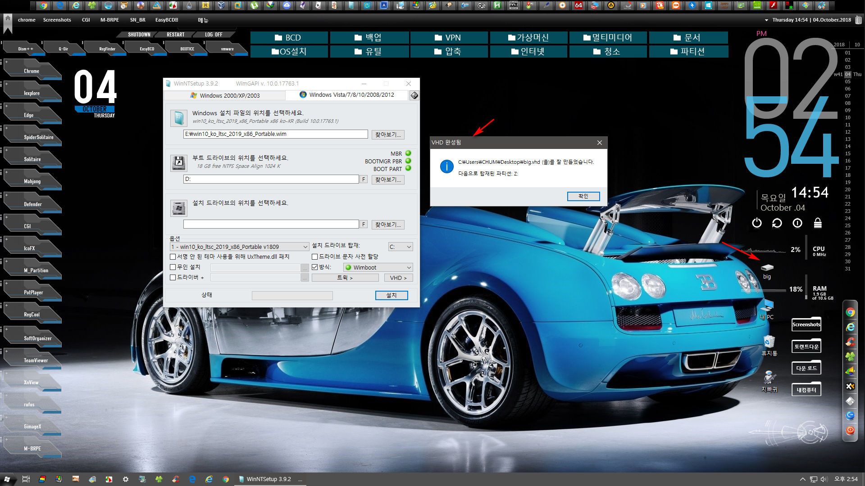The image size is (865, 486).
Task: Open 토렌트다운 folder widget
Action: click(806, 346)
